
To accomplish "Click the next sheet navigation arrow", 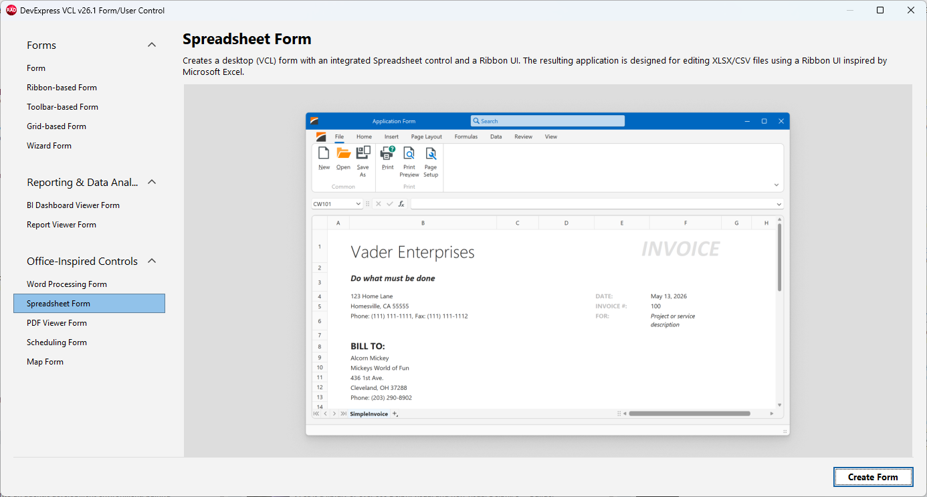I will click(x=334, y=414).
